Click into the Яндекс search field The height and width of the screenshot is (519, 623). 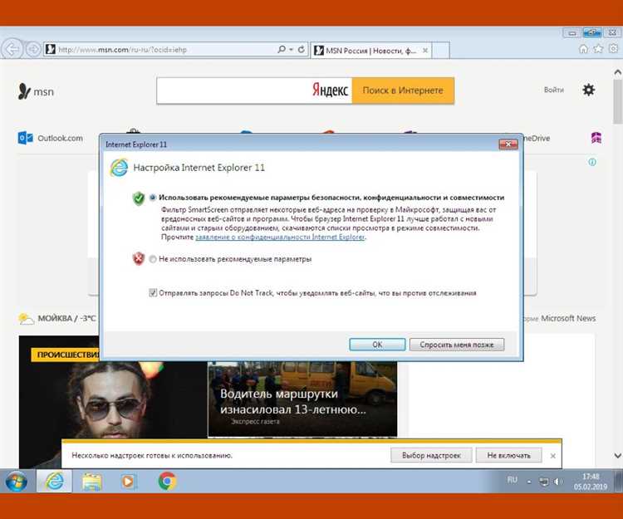[233, 91]
